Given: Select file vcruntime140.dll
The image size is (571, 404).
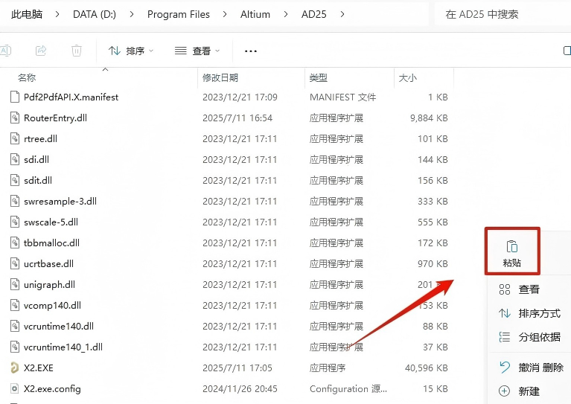Looking at the screenshot, I should [59, 326].
